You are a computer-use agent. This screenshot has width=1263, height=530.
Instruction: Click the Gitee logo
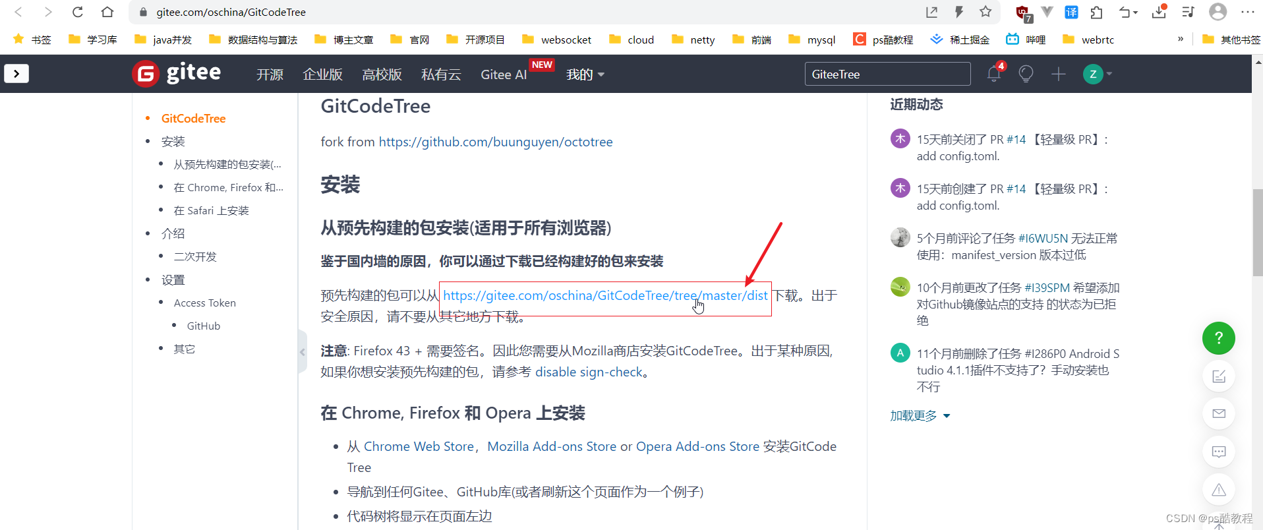(177, 73)
